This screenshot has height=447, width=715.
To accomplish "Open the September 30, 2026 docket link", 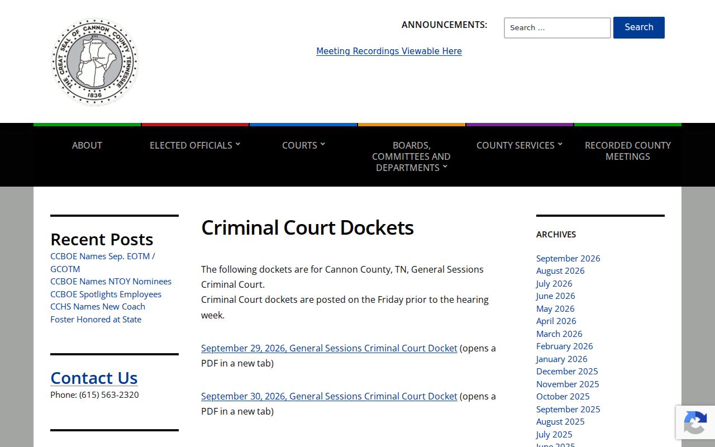I will [329, 396].
